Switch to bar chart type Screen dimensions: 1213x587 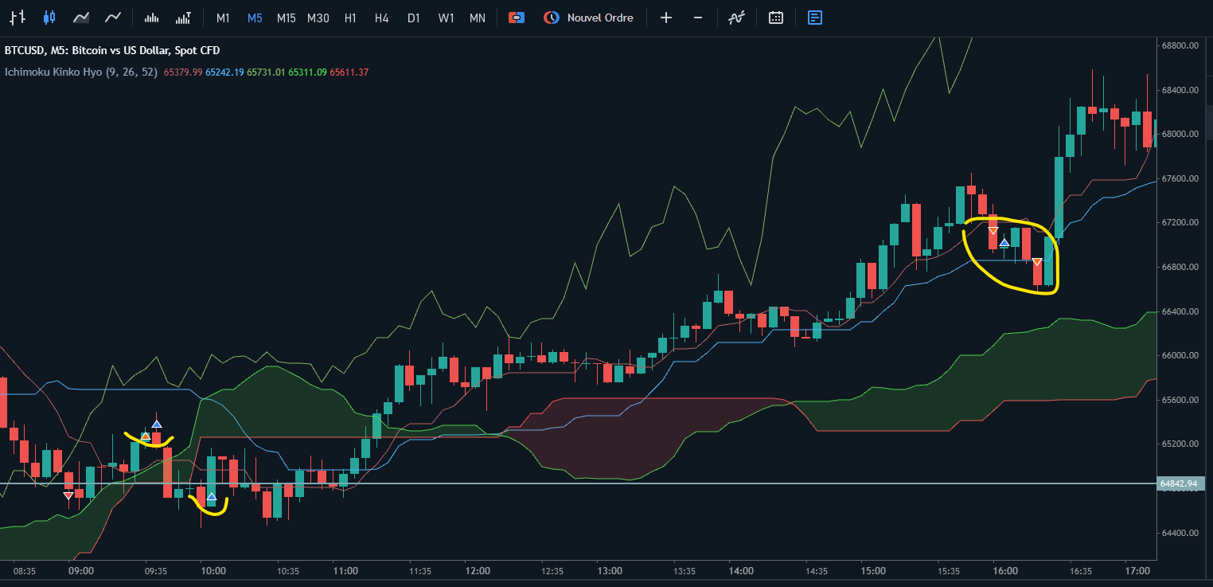(x=17, y=17)
